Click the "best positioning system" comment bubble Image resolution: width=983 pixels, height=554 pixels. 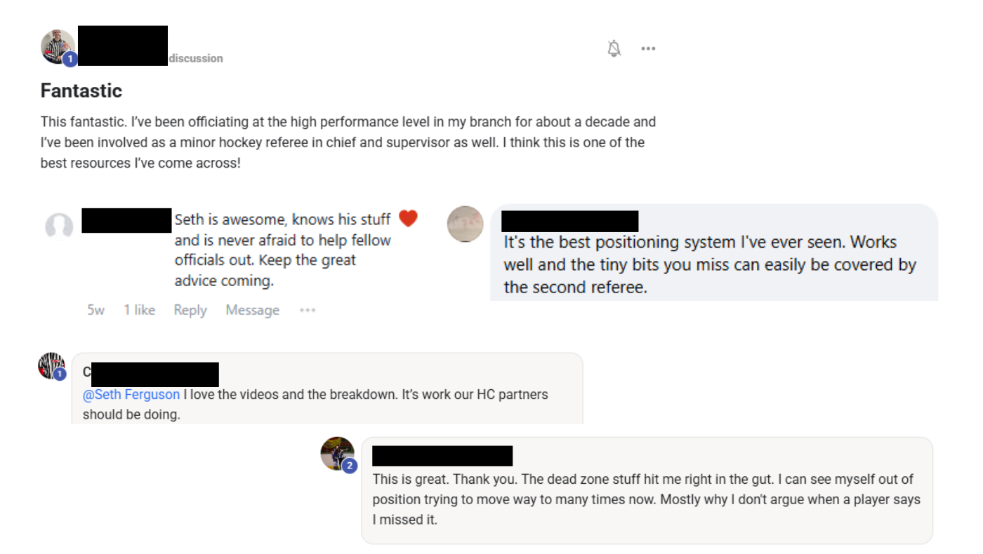tap(714, 252)
